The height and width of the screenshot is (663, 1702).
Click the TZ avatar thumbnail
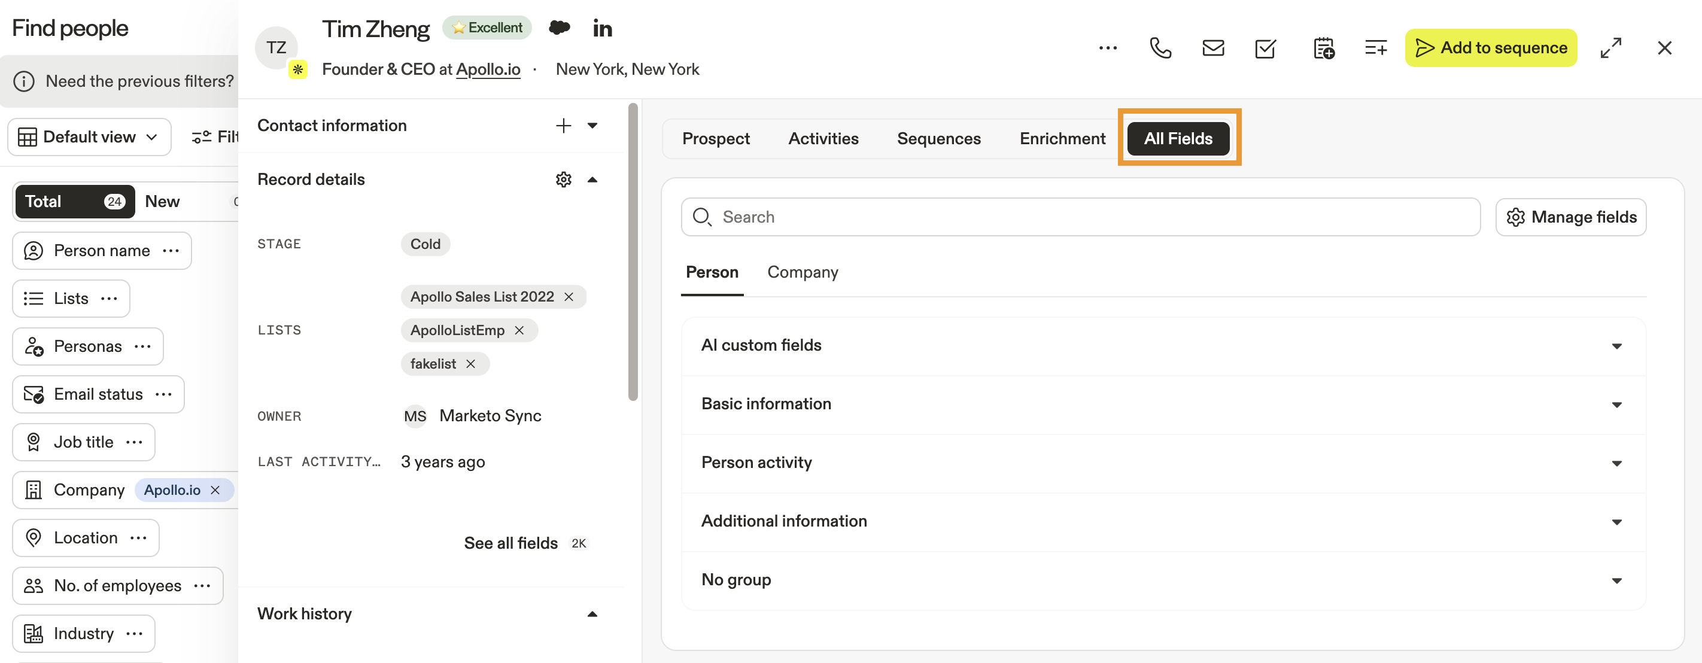276,47
